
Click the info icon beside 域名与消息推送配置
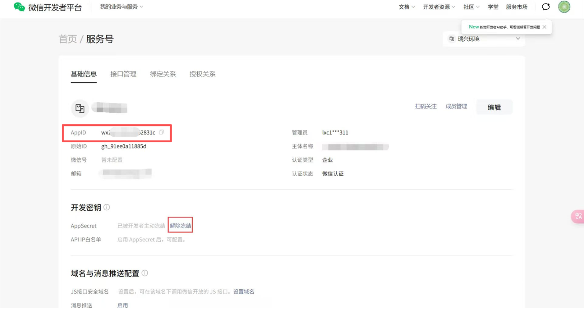145,273
